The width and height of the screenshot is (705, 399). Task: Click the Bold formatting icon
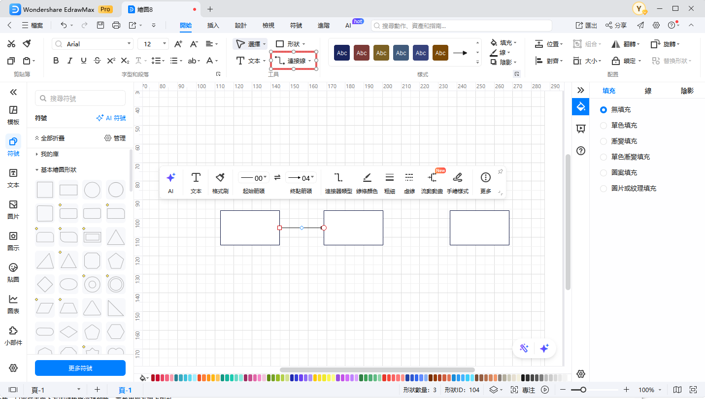tap(56, 61)
